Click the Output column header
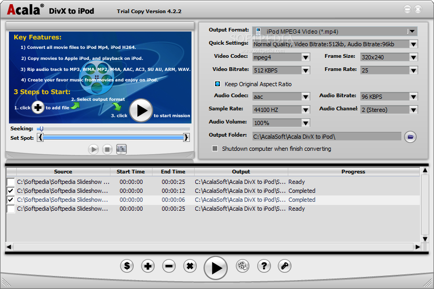The width and height of the screenshot is (434, 289). [x=241, y=172]
